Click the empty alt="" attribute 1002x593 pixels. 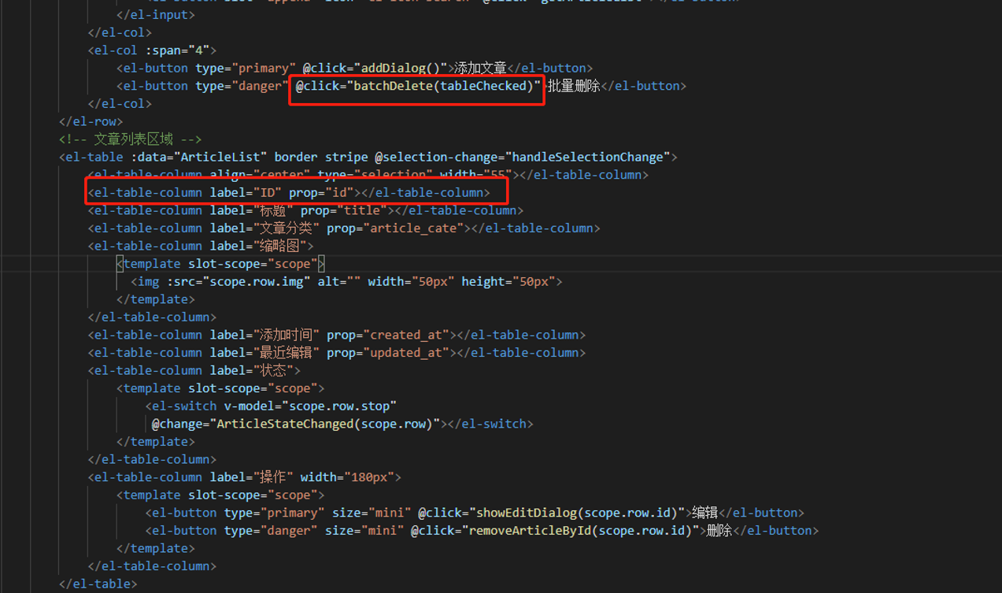click(x=339, y=282)
